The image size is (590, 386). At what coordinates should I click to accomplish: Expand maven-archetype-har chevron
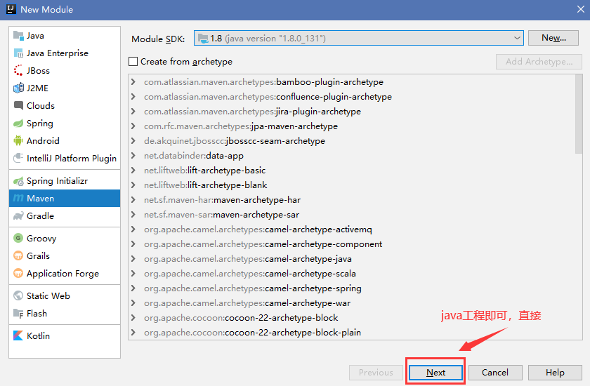[x=133, y=200]
